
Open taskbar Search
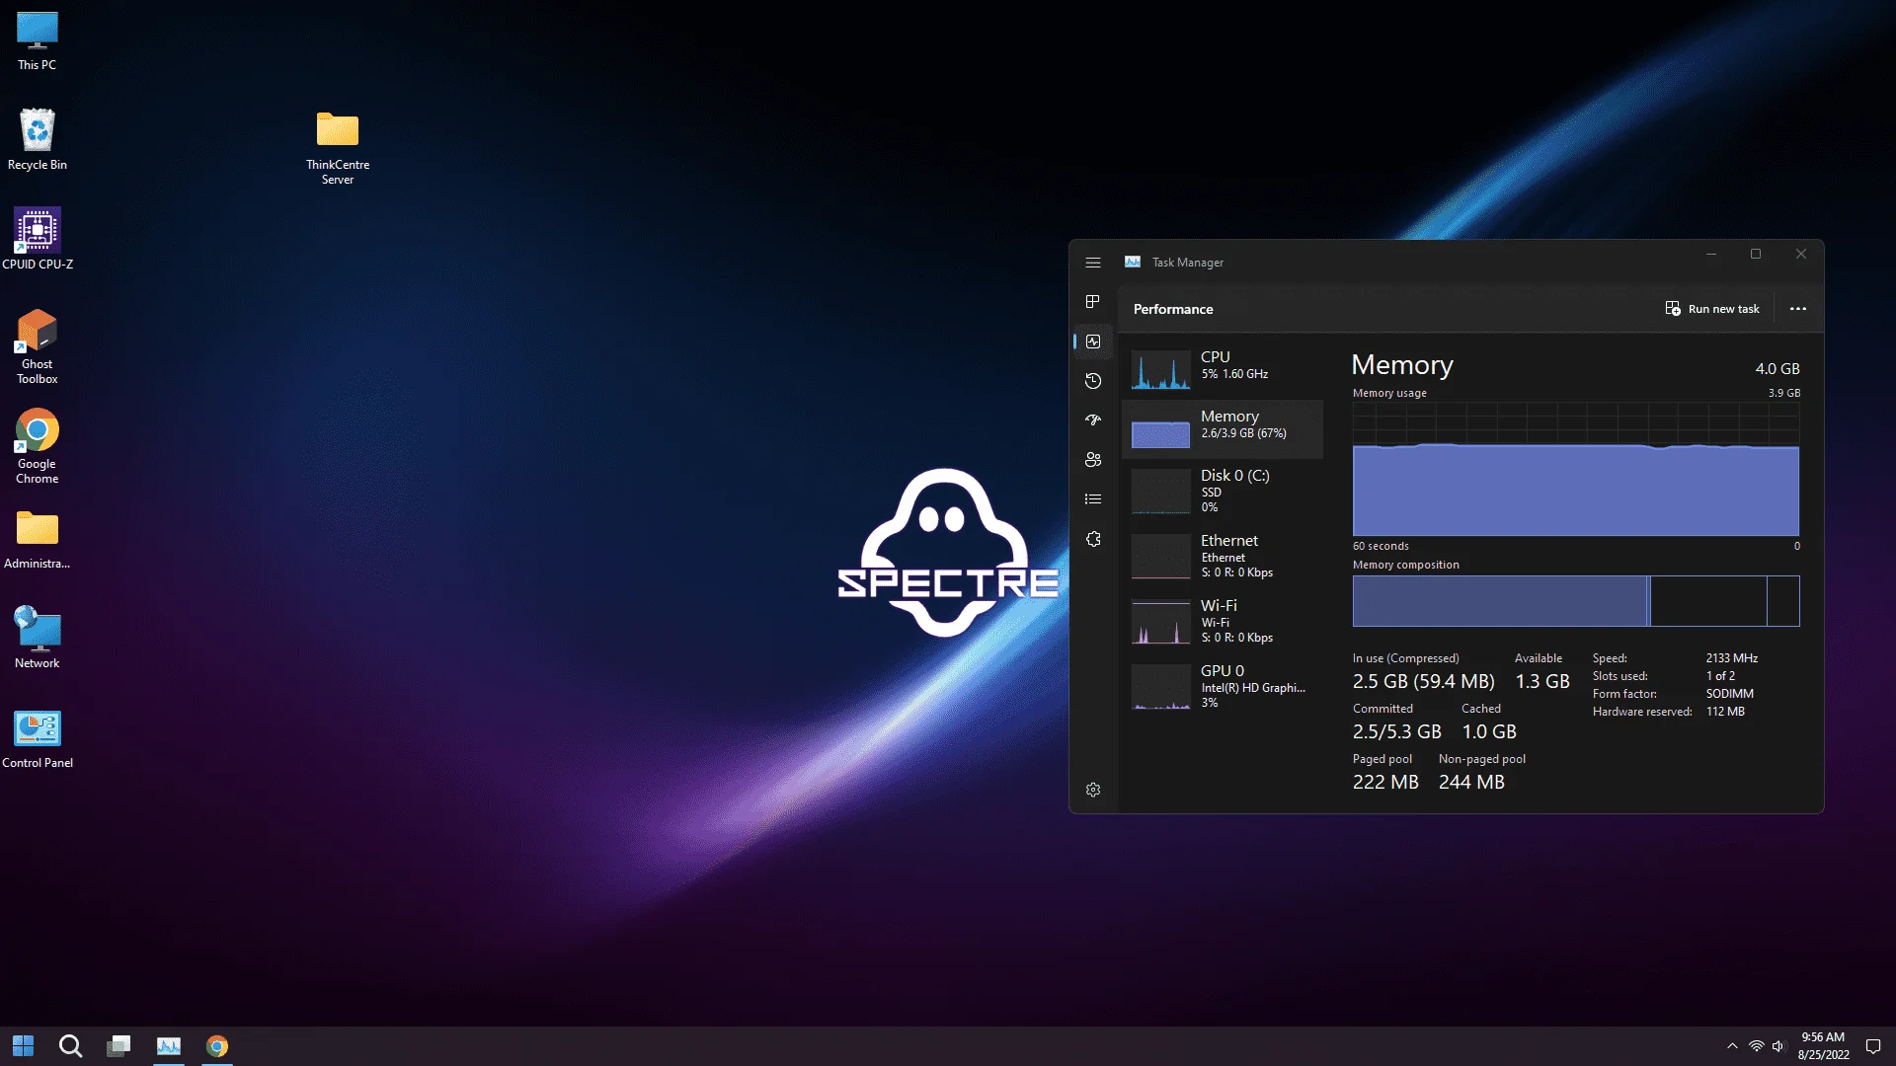coord(70,1046)
